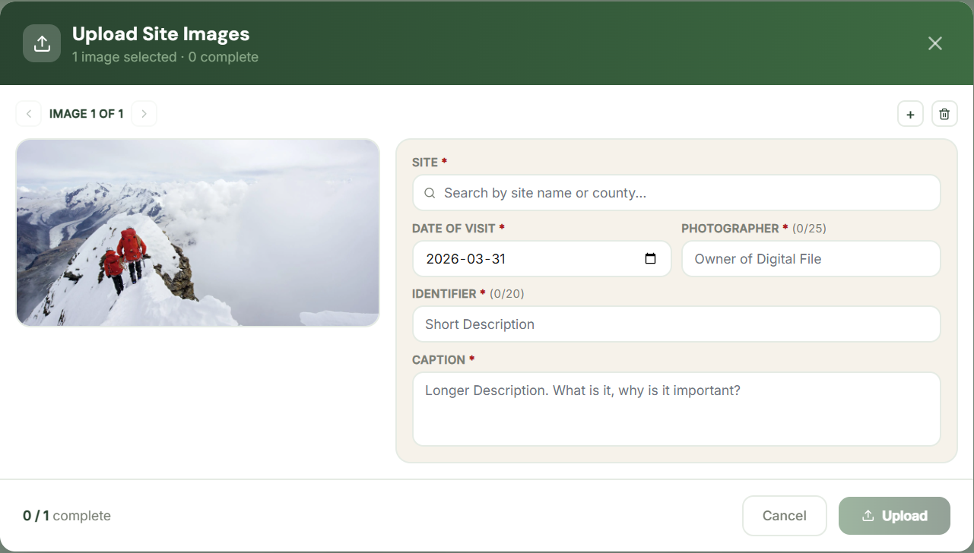Click the Photographer input labeled Owner of Digital File
The image size is (974, 553).
pyautogui.click(x=811, y=258)
